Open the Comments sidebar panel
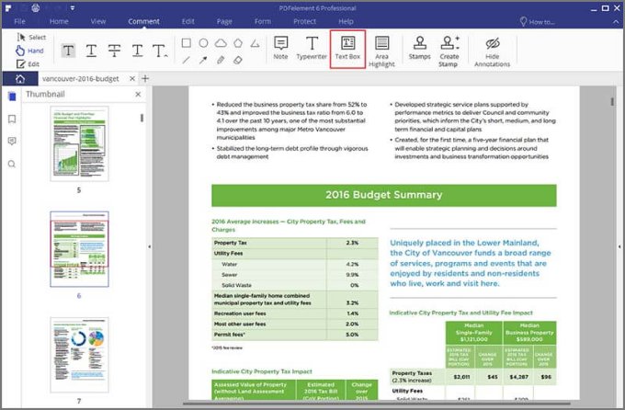This screenshot has height=410, width=625. tap(12, 142)
